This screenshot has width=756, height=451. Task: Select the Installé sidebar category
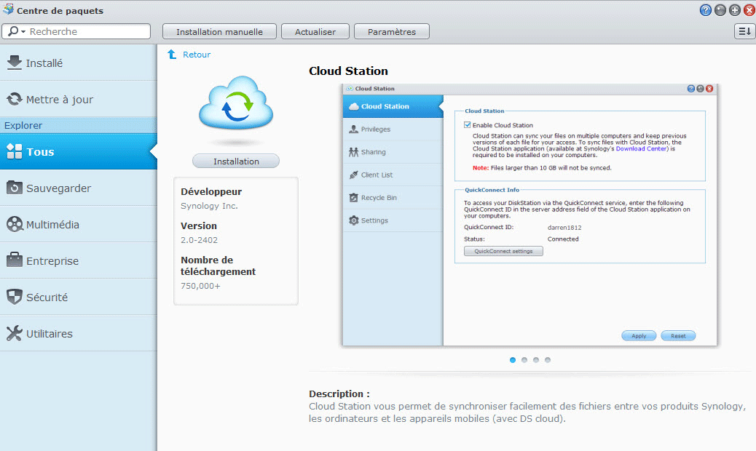[x=79, y=63]
